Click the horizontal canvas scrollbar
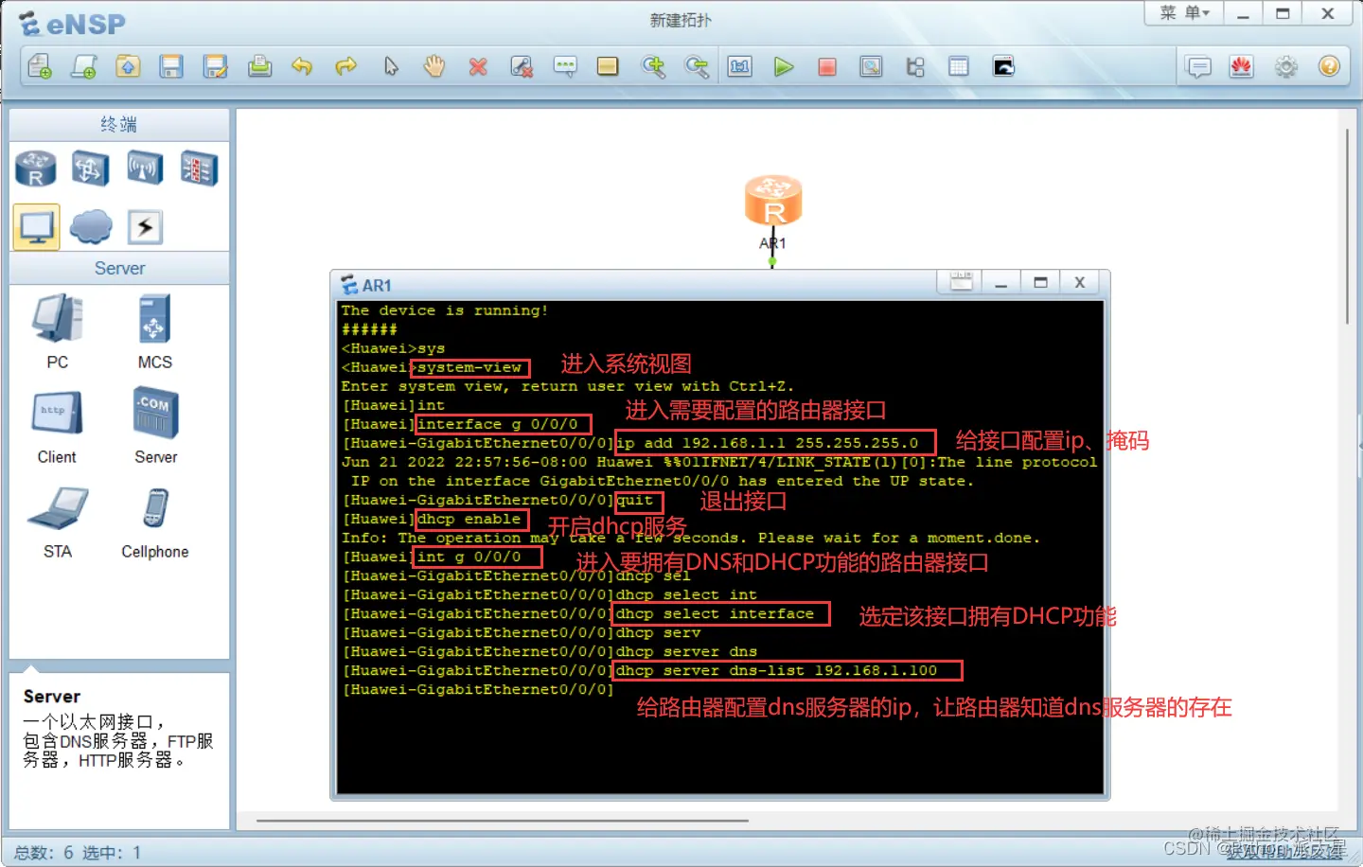Viewport: 1363px width, 867px height. point(502,821)
